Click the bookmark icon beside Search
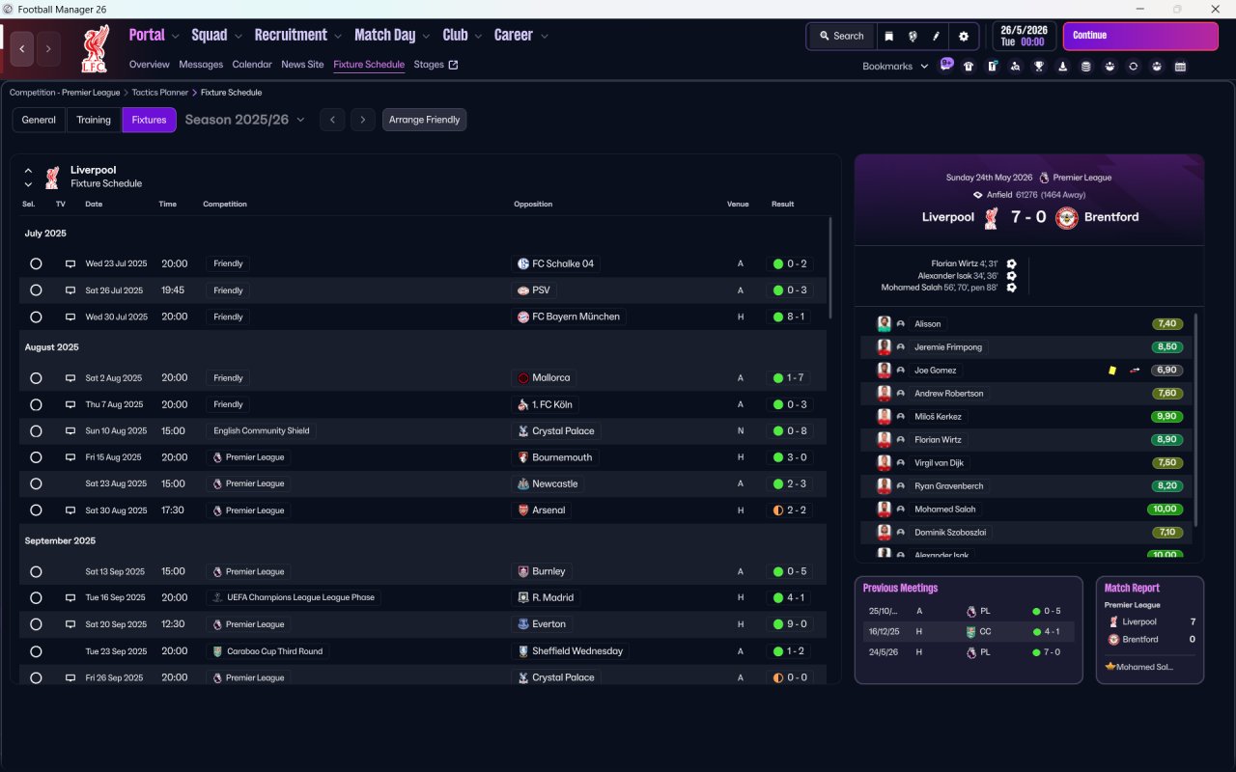 pyautogui.click(x=888, y=37)
